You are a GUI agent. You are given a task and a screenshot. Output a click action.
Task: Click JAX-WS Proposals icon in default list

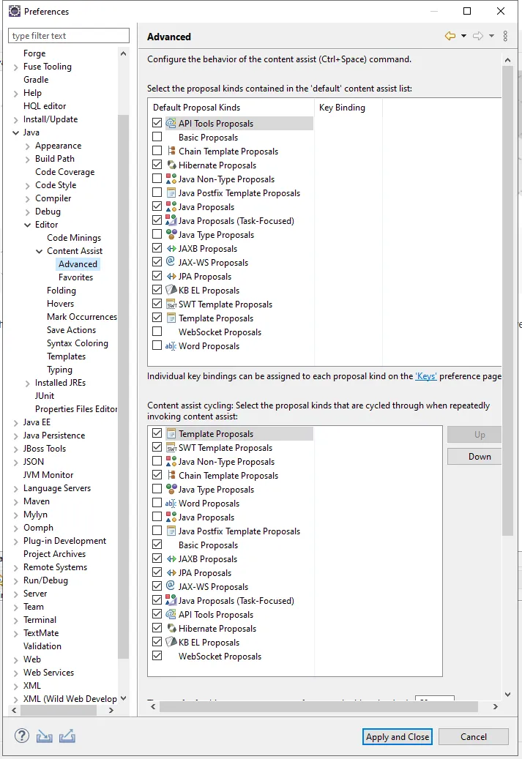pos(171,262)
